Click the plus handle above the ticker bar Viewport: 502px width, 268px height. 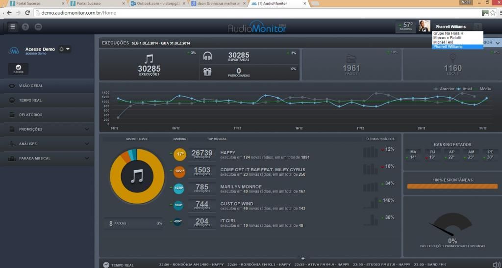[302, 258]
